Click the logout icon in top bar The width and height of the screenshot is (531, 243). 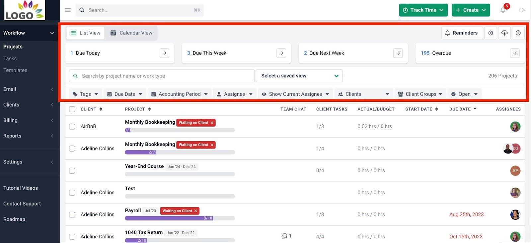tap(522, 10)
